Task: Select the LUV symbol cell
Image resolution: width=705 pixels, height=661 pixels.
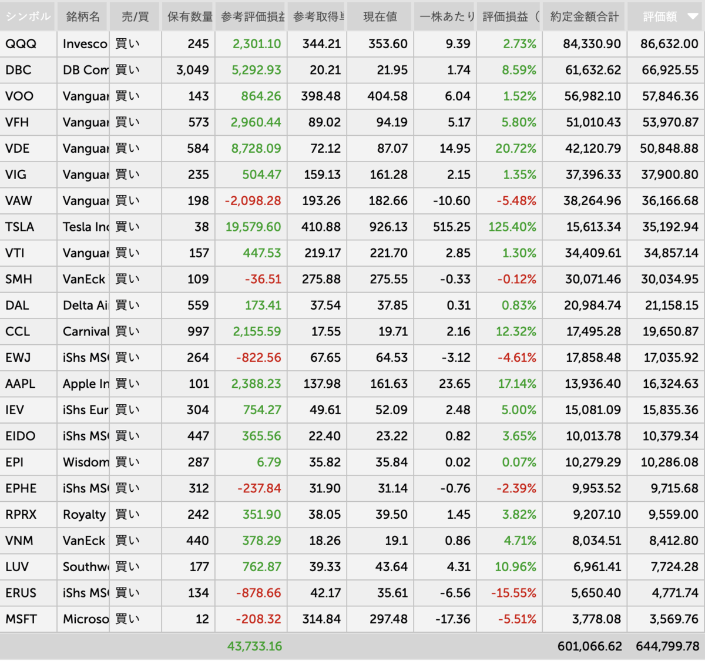Action: 28,567
